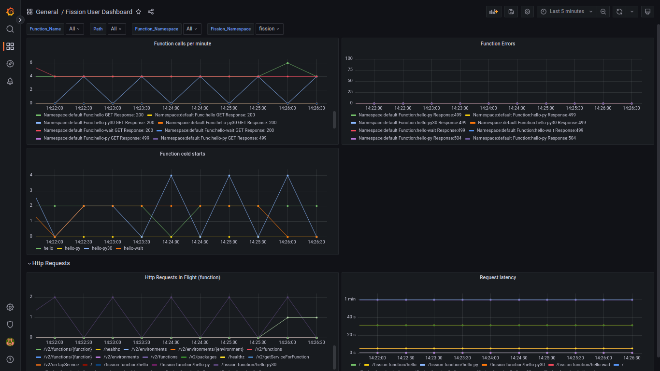Zoom out the time range with the magnifier icon
660x371 pixels.
(603, 11)
